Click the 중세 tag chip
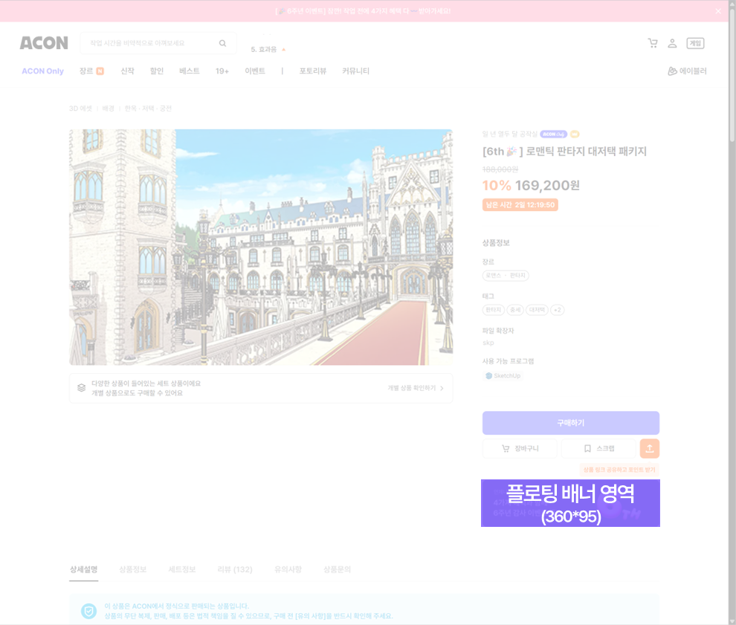This screenshot has height=625, width=736. pos(515,310)
